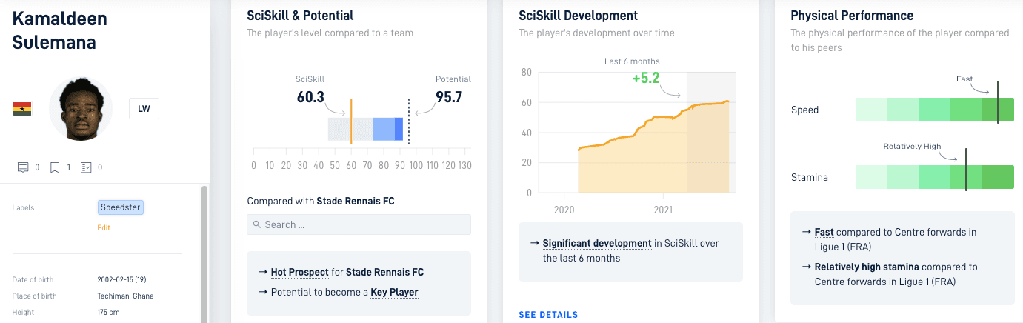
Task: Click the Ghana flag icon
Action: 21,109
